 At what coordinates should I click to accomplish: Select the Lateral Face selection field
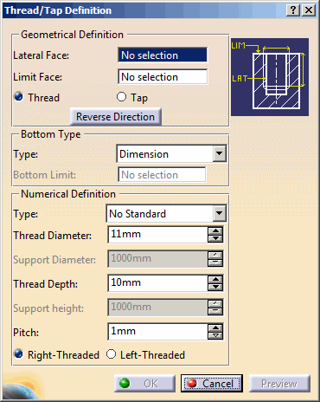coord(163,55)
